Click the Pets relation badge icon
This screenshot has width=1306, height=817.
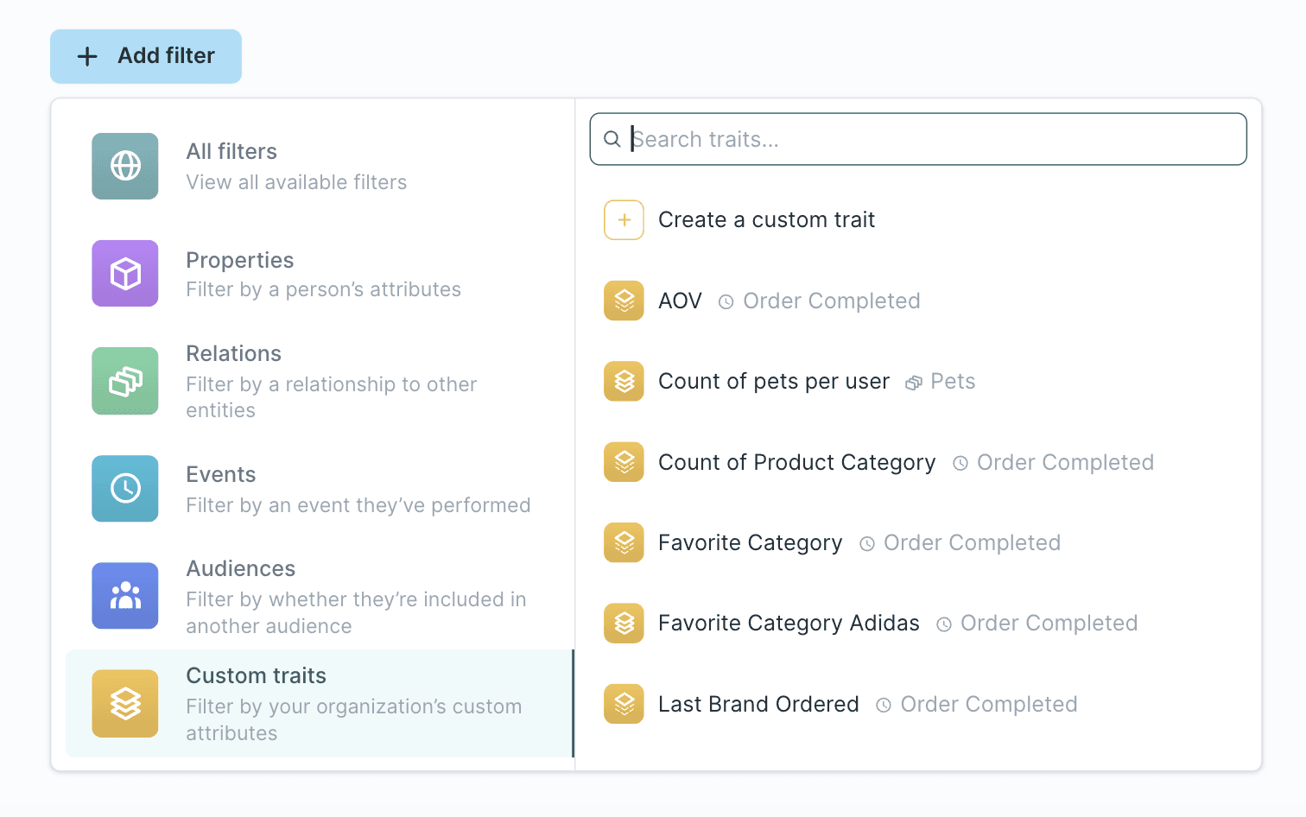tap(913, 381)
